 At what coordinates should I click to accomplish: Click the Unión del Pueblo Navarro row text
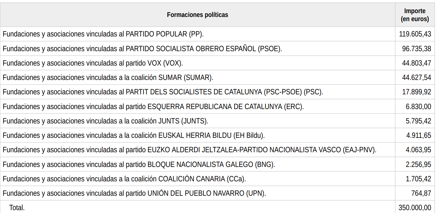(x=134, y=193)
